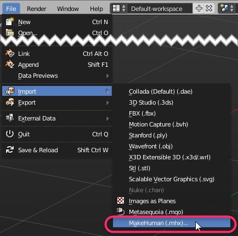Click the Shift Ctrl W shortcut text
Image resolution: width=238 pixels, height=236 pixels.
[x=93, y=150]
